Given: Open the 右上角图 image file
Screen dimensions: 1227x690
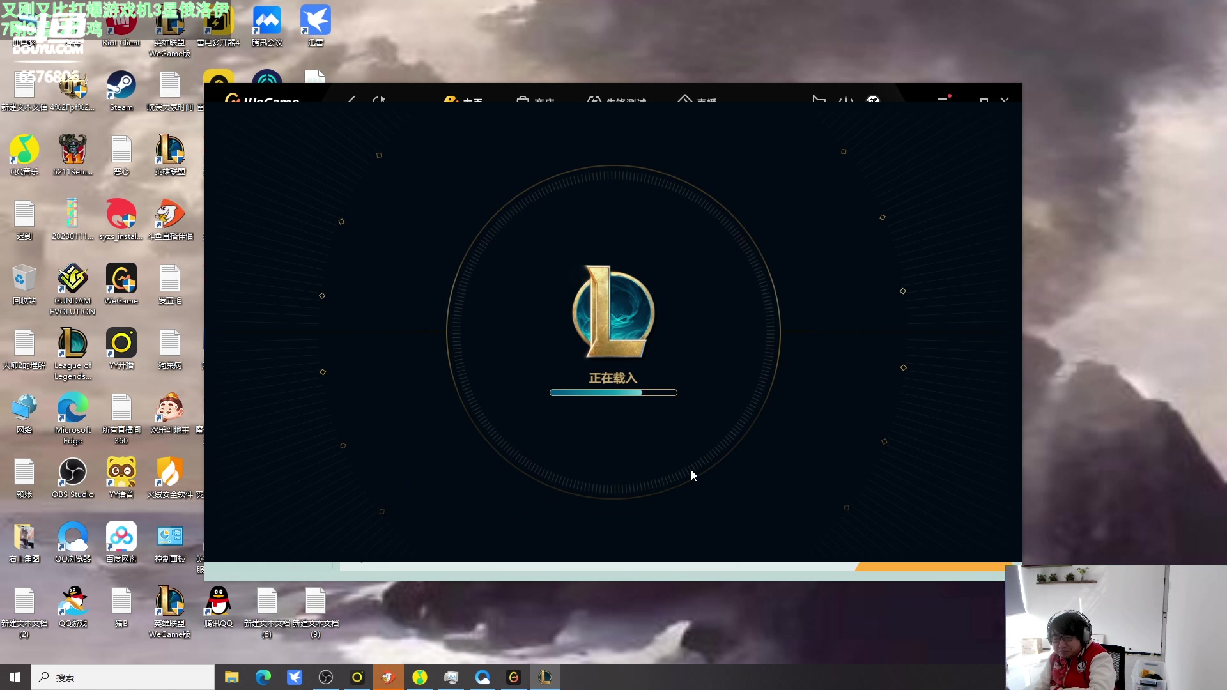Looking at the screenshot, I should pos(24,542).
